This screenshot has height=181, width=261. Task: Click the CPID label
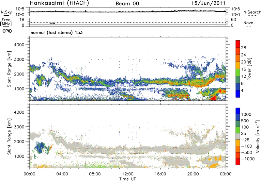(7, 31)
